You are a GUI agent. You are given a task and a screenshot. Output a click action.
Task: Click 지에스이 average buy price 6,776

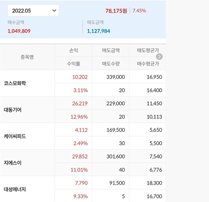click(x=156, y=169)
